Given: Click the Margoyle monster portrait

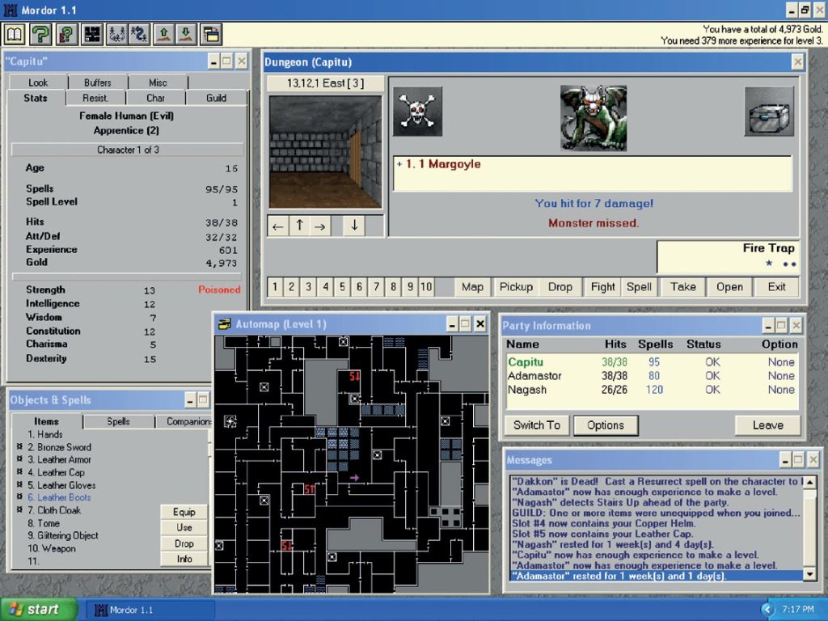Looking at the screenshot, I should 593,118.
